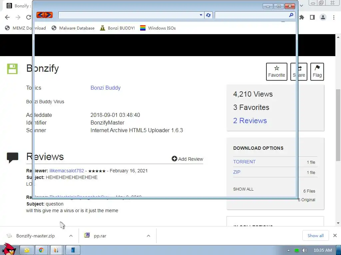Click the reviews speech bubble icon
Screen dimensions: 341x255
tap(12, 158)
